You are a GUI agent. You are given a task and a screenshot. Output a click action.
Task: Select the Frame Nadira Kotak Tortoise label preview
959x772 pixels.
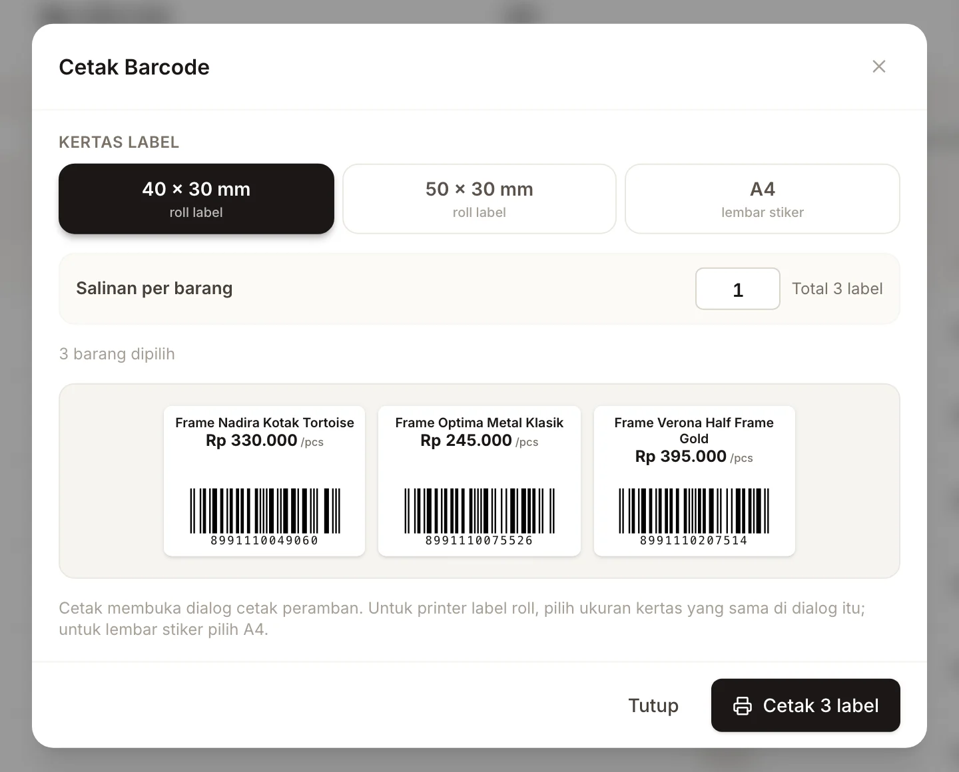click(x=264, y=481)
